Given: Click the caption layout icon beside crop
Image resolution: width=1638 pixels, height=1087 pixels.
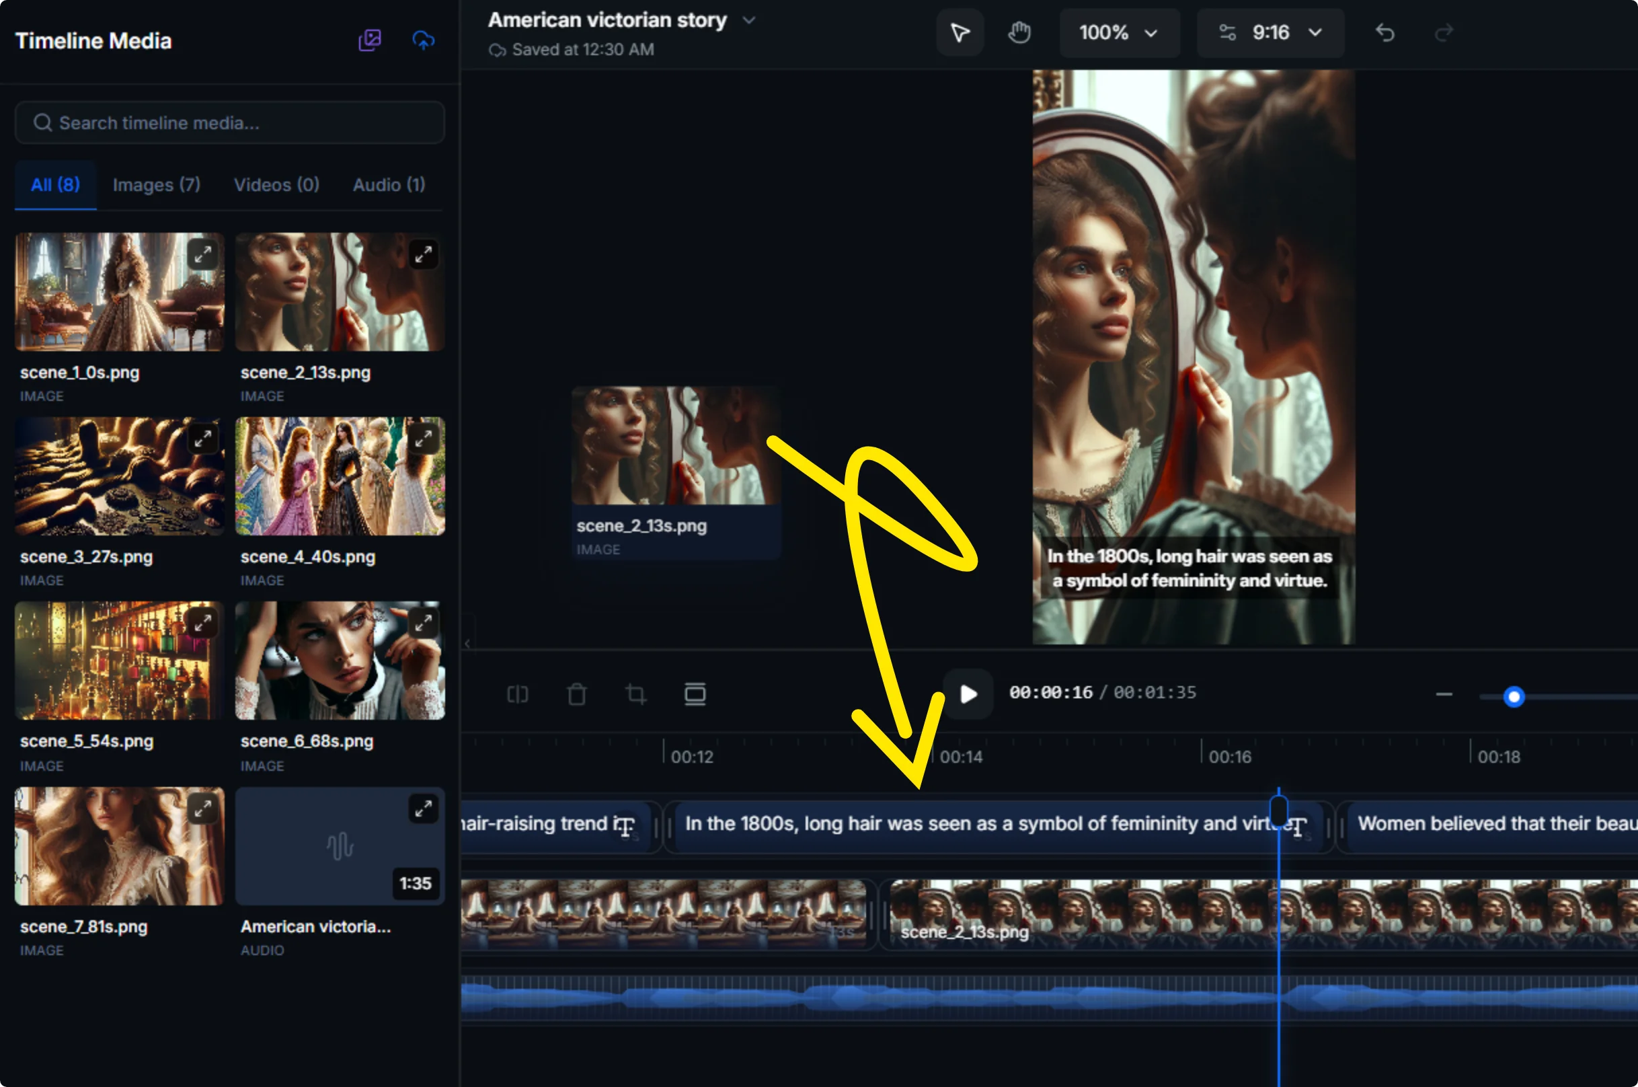Looking at the screenshot, I should (x=695, y=694).
